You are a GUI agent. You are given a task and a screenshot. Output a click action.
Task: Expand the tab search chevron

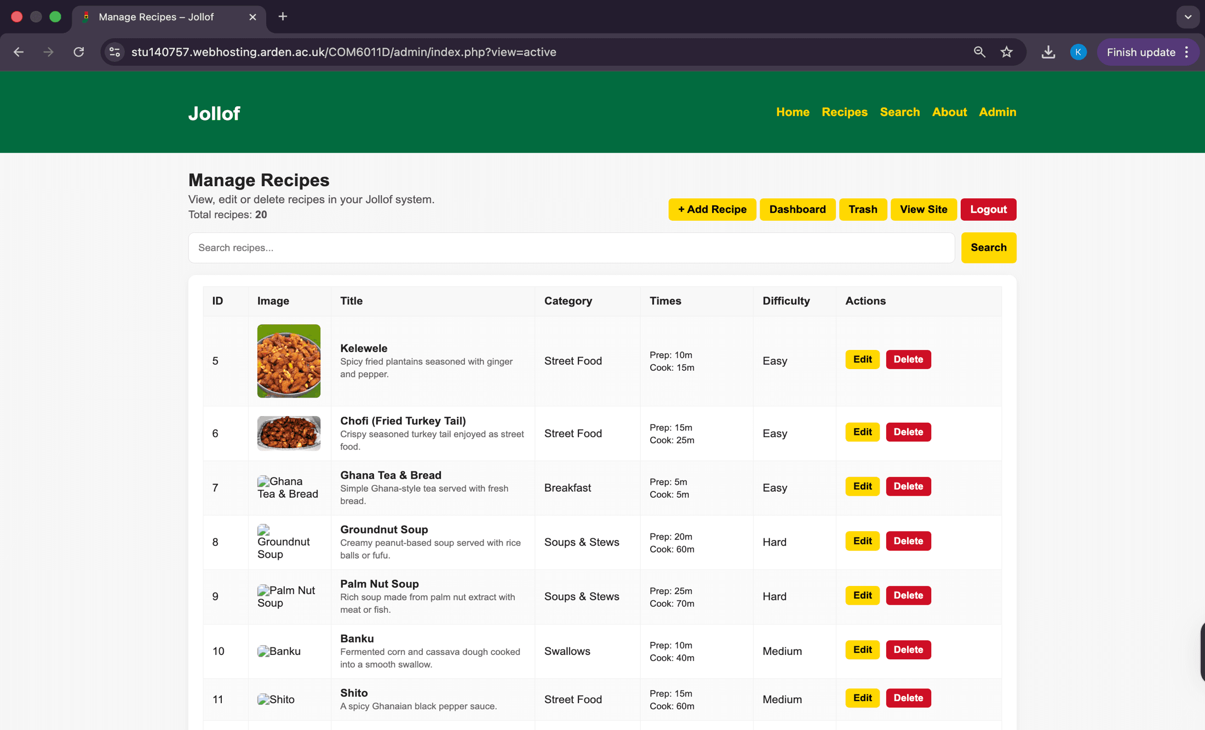1187,17
